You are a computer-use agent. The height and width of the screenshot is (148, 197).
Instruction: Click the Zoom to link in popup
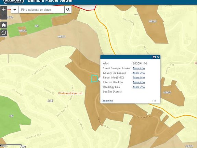click(x=108, y=101)
